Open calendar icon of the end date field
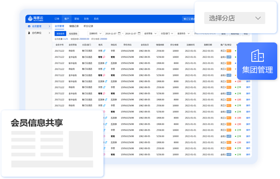Screen dimensions: 280x179 point(139,33)
